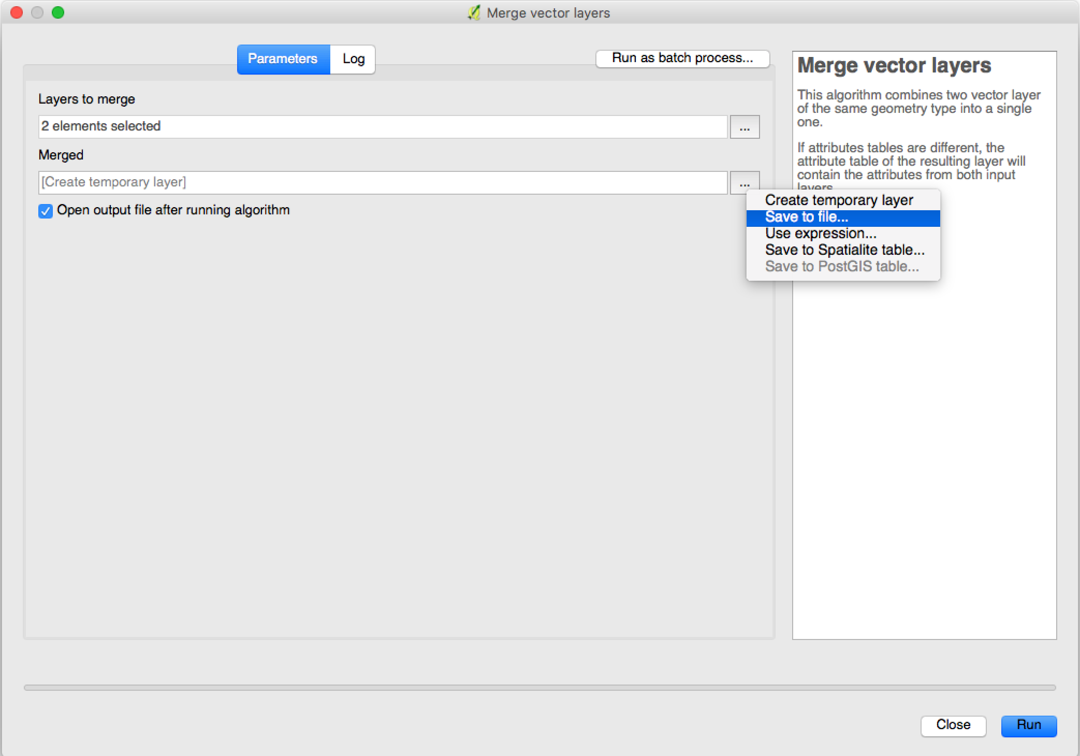1080x756 pixels.
Task: Click the progress bar at bottom
Action: [x=539, y=688]
